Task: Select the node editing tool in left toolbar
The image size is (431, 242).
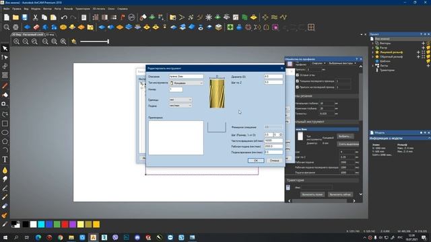Action: [5, 57]
